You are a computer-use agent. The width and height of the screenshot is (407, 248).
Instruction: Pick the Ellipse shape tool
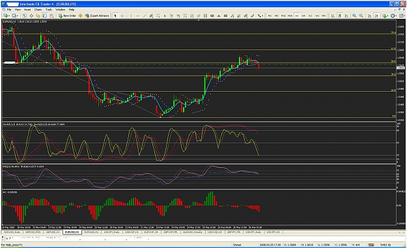click(x=212, y=16)
